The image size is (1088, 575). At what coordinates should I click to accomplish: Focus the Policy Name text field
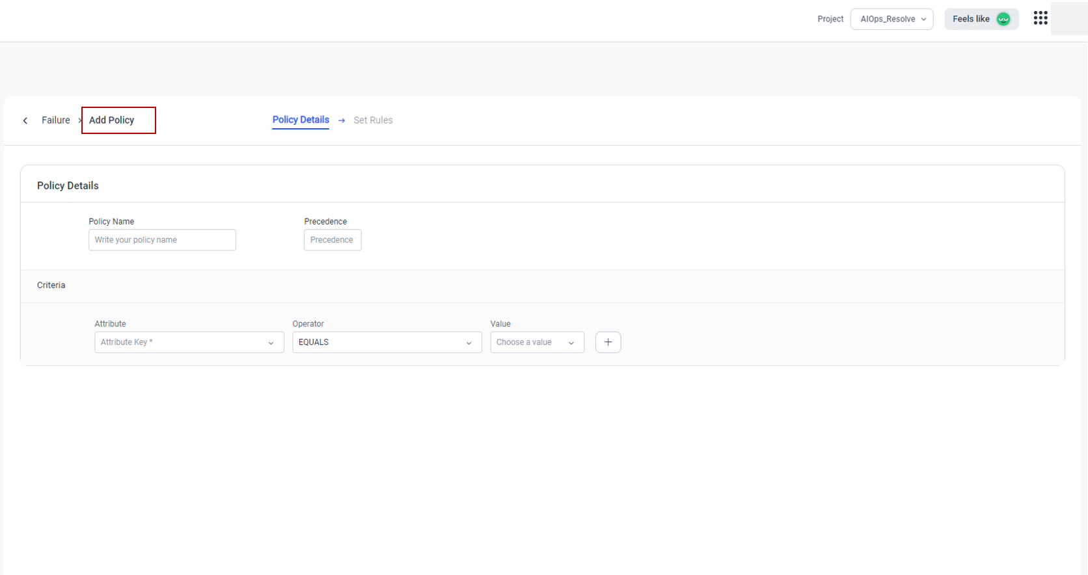tap(162, 240)
